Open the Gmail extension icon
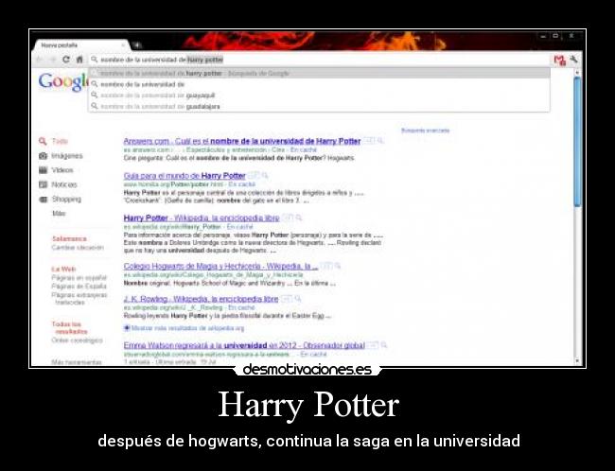 click(560, 60)
